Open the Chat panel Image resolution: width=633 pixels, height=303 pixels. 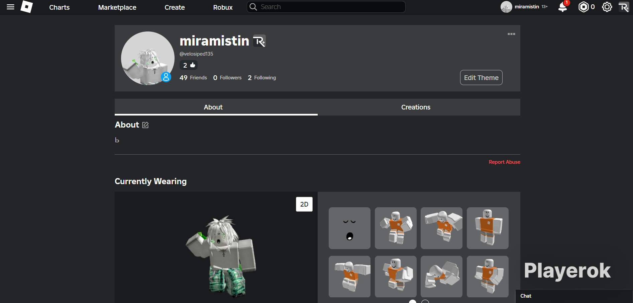tap(574, 296)
